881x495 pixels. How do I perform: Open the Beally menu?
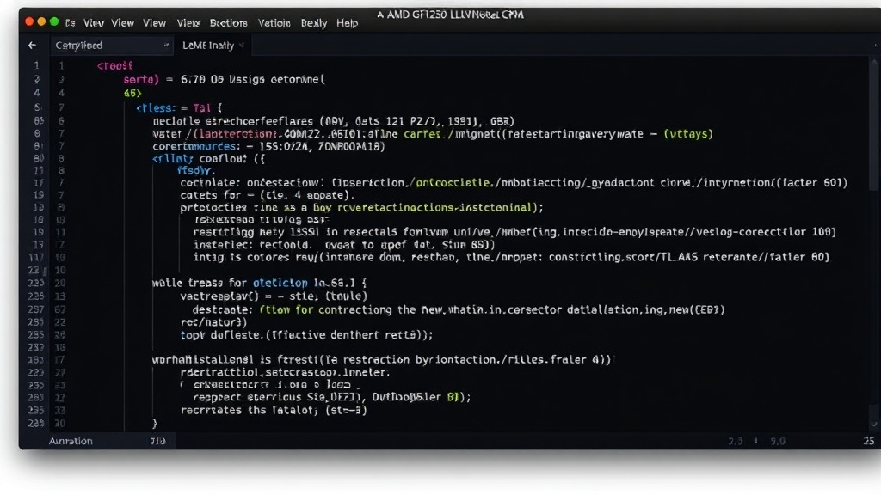(x=313, y=23)
